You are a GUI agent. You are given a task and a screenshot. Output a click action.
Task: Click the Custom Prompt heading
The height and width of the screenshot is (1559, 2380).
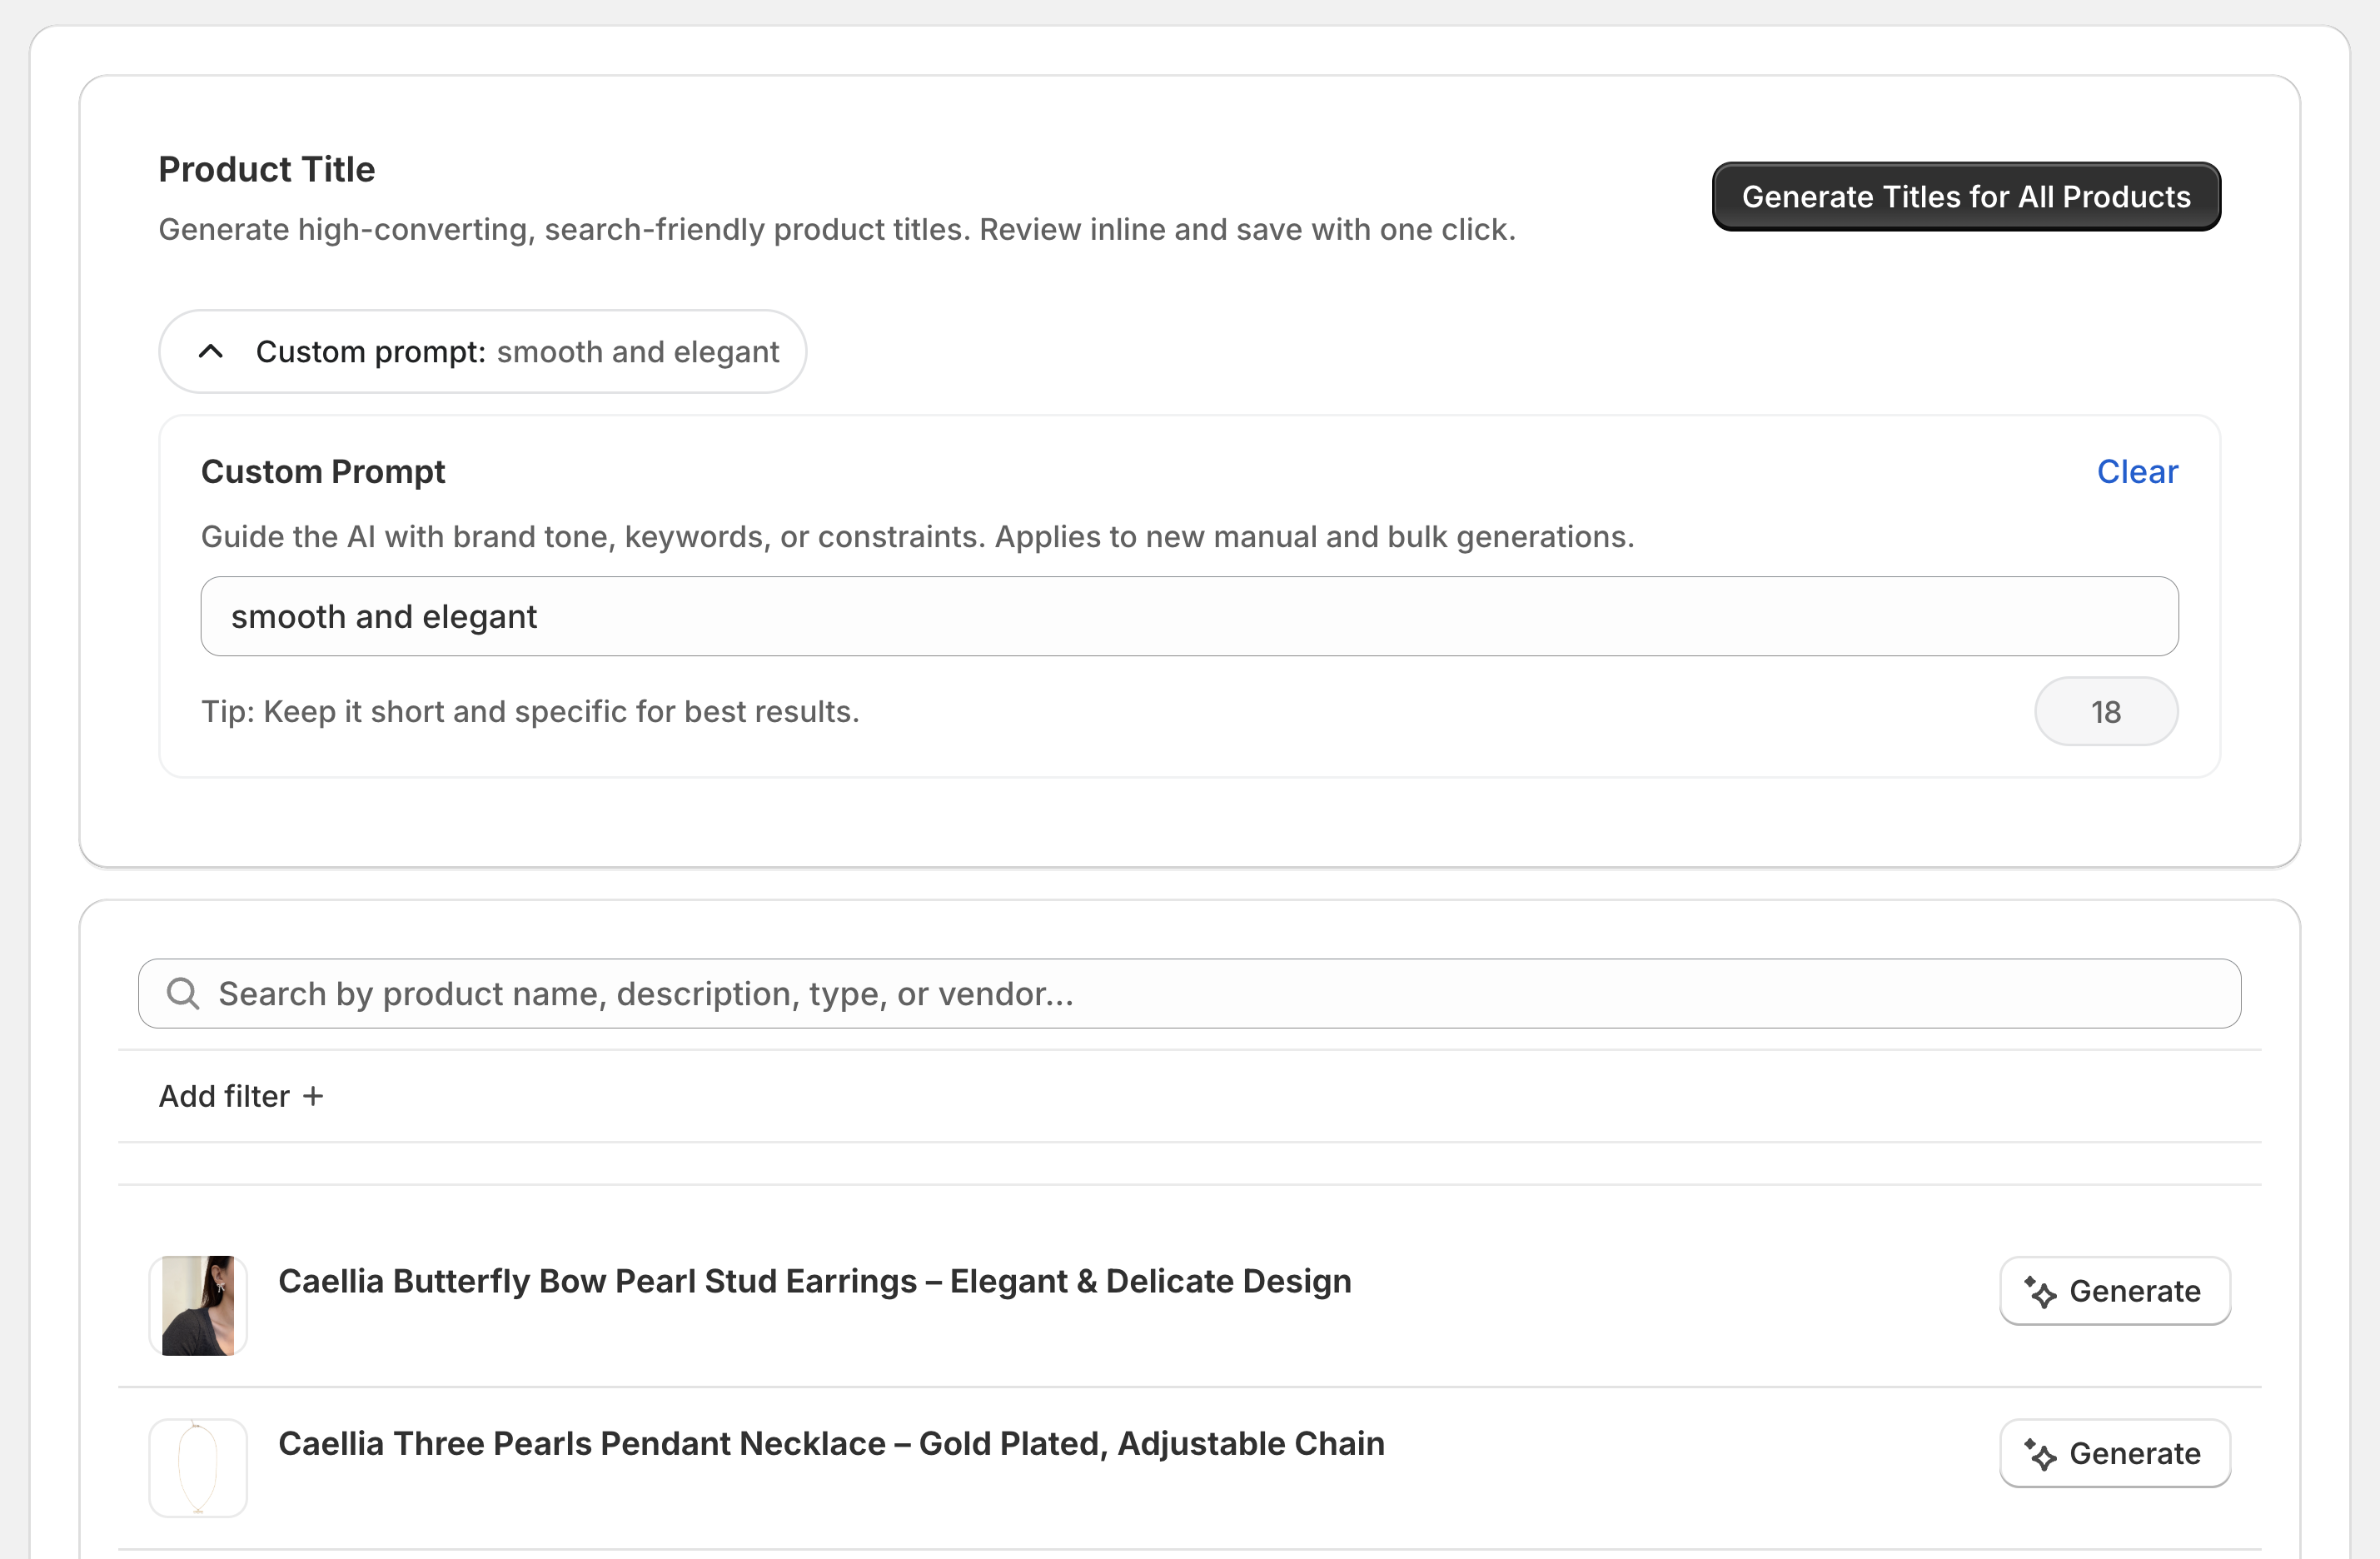323,471
